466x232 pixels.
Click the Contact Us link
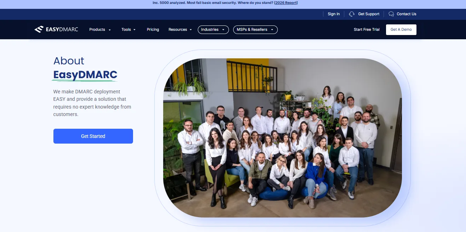(407, 14)
